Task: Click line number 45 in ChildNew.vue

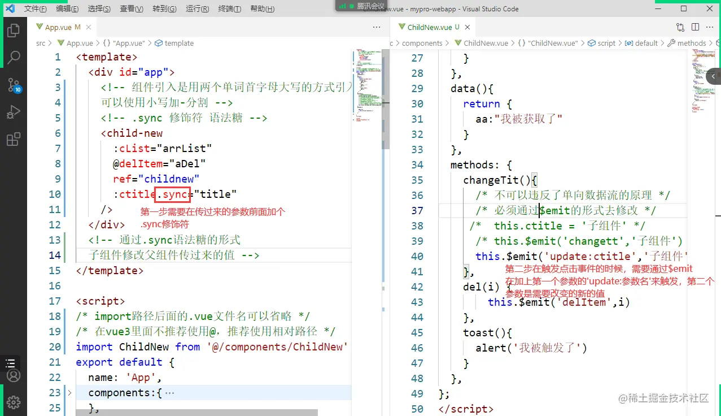Action: (x=417, y=332)
